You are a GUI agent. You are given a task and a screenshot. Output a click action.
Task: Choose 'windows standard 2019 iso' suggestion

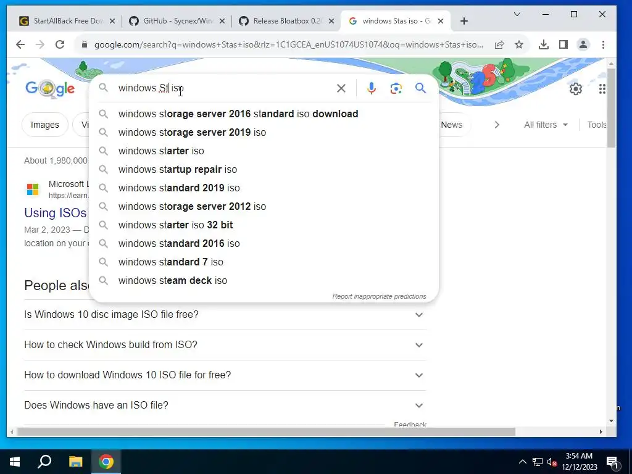tap(264, 188)
